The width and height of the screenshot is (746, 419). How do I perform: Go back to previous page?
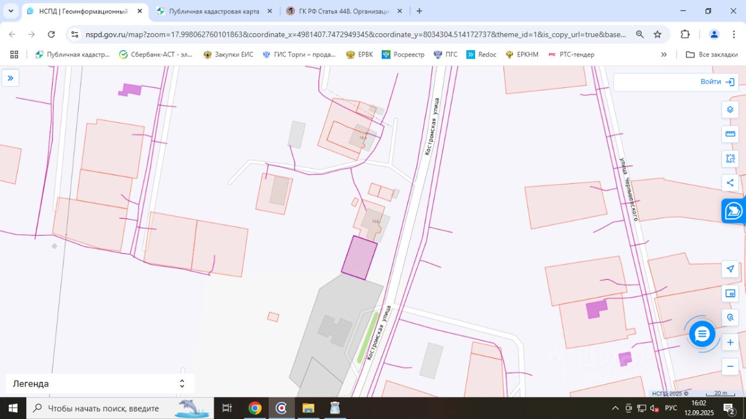(x=12, y=34)
